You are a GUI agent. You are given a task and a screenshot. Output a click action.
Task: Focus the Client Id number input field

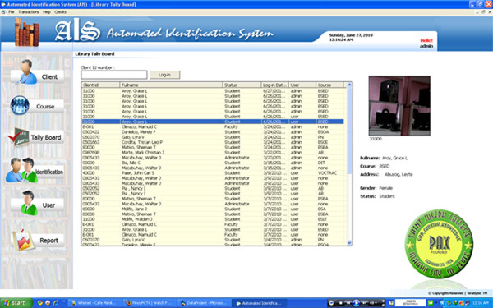(x=114, y=75)
